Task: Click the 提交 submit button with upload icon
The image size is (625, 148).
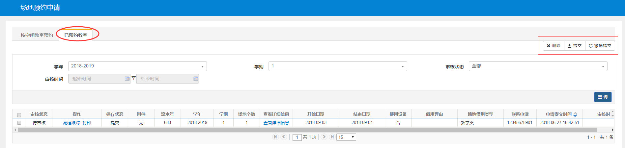Action: coord(575,46)
